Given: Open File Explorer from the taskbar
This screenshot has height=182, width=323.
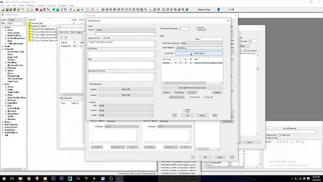Looking at the screenshot, I should [x=20, y=178].
